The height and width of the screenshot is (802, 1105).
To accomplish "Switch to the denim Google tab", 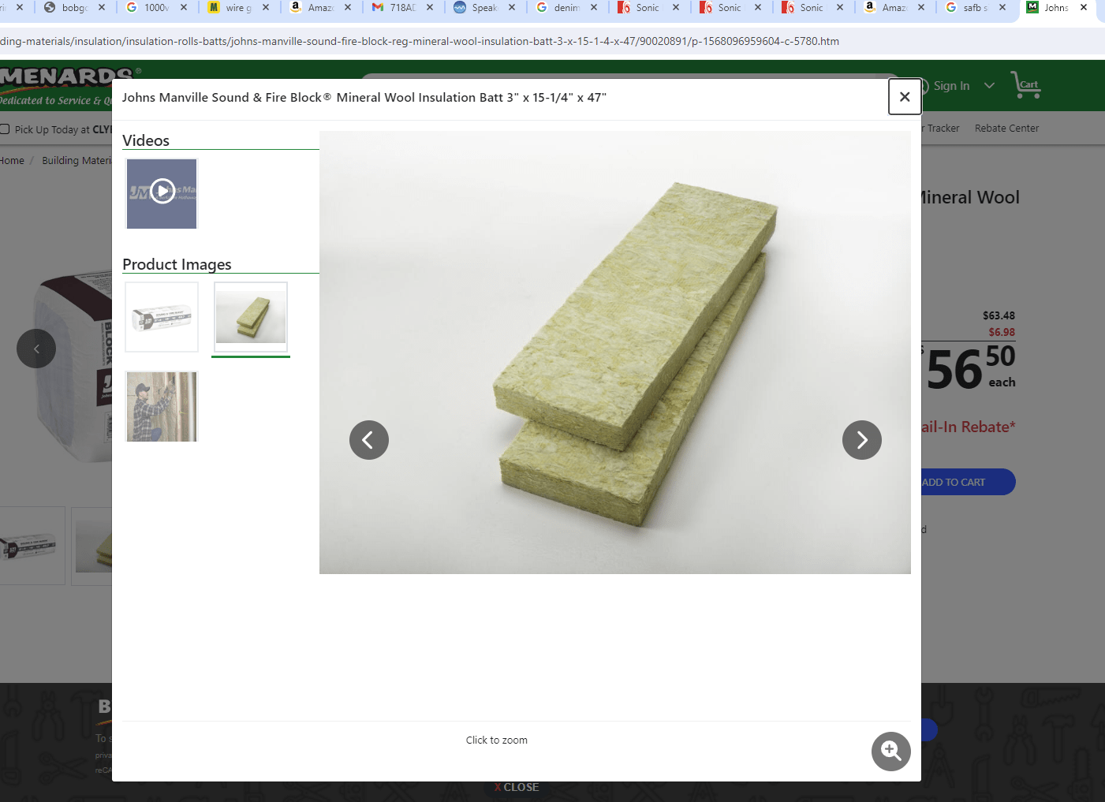I will [566, 8].
